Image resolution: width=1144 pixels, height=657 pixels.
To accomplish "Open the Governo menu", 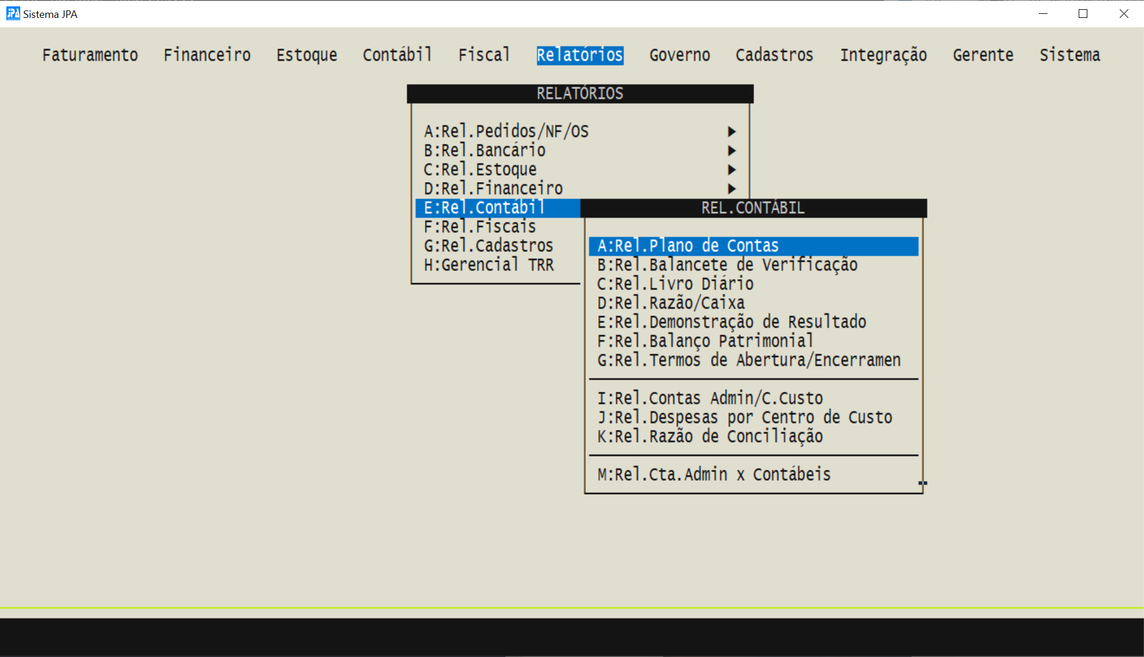I will [679, 55].
